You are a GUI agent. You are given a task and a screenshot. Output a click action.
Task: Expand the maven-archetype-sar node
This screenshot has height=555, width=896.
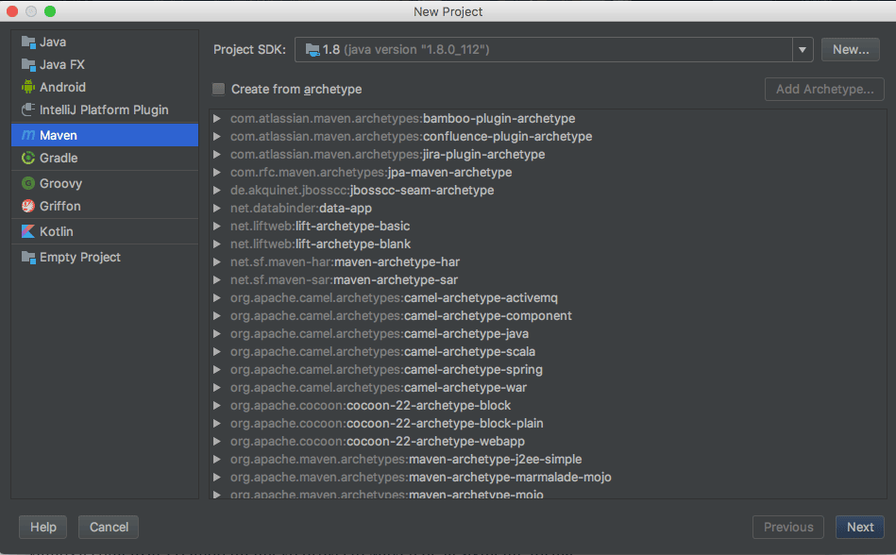click(217, 279)
